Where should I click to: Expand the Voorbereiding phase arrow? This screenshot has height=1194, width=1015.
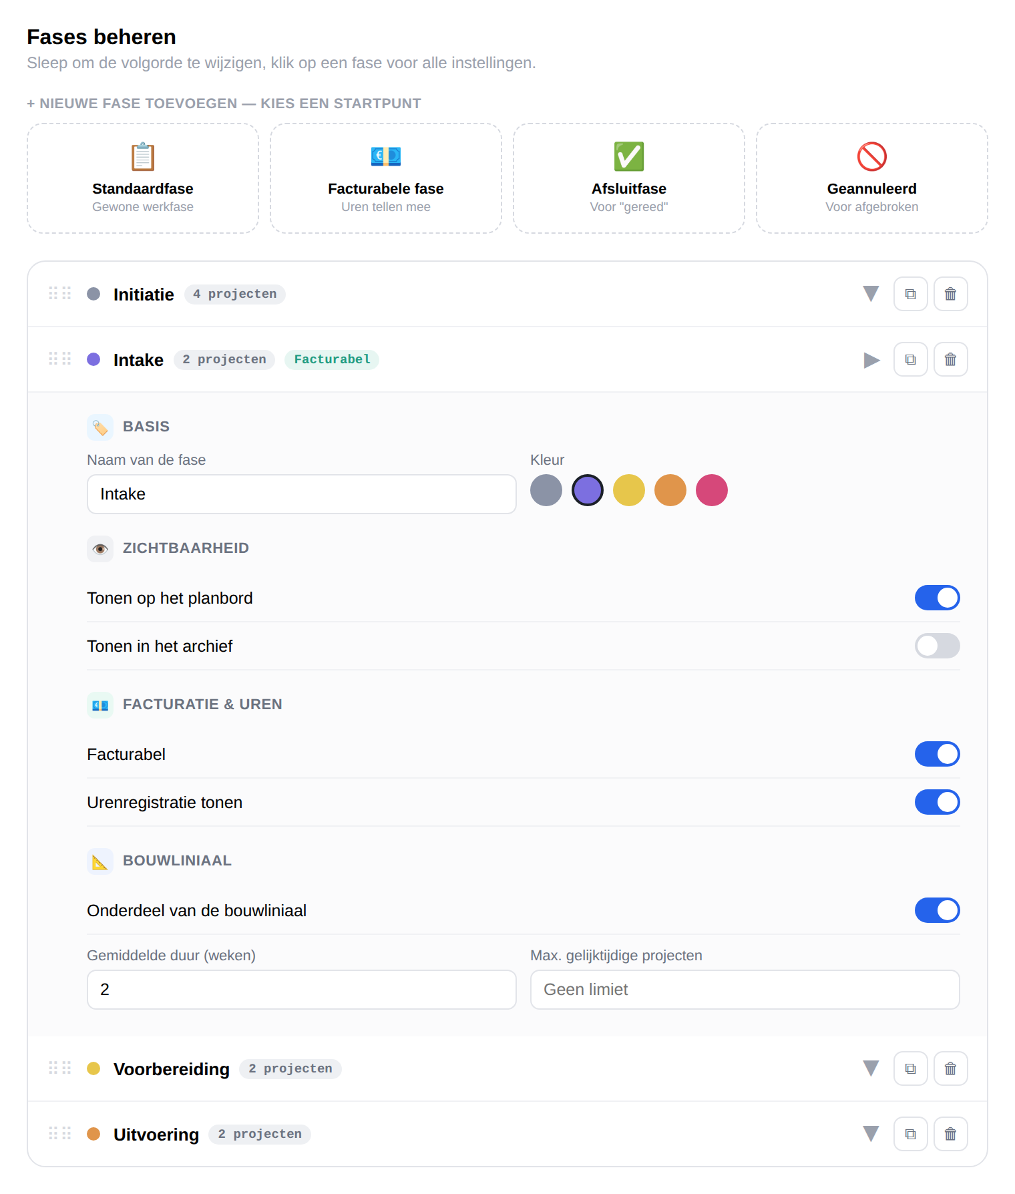[871, 1068]
